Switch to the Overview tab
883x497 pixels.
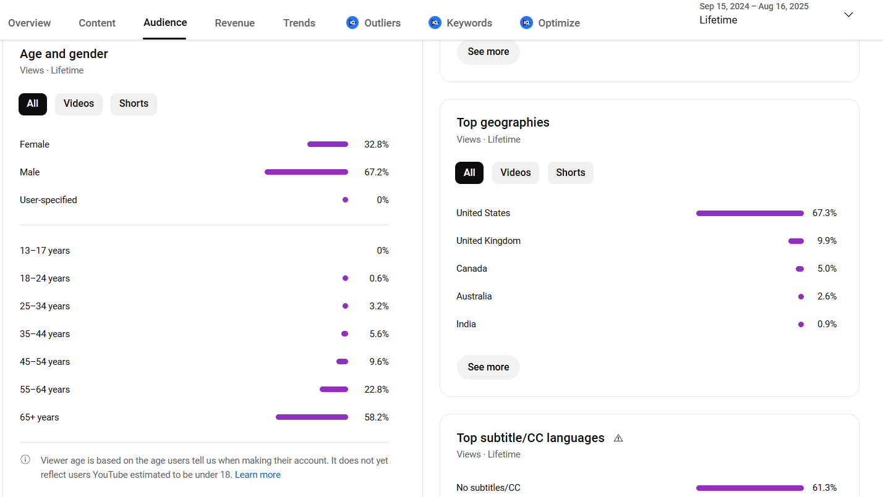30,23
